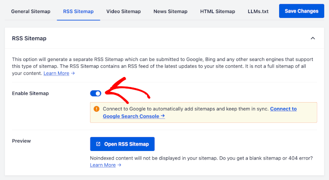This screenshot has width=329, height=180.
Task: Click the Save Changes button
Action: pos(301,11)
